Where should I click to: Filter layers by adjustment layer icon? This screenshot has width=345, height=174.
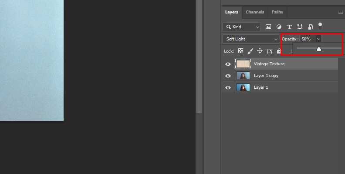[x=279, y=27]
